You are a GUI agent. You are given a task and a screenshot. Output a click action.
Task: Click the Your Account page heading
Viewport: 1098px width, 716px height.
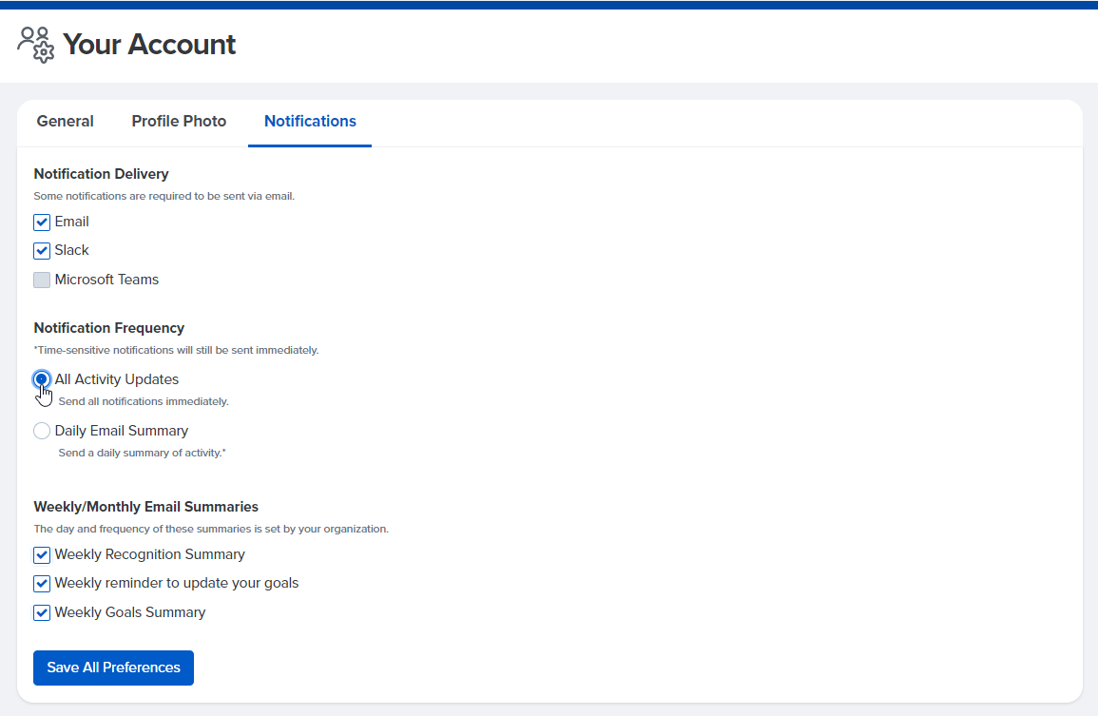pos(149,45)
